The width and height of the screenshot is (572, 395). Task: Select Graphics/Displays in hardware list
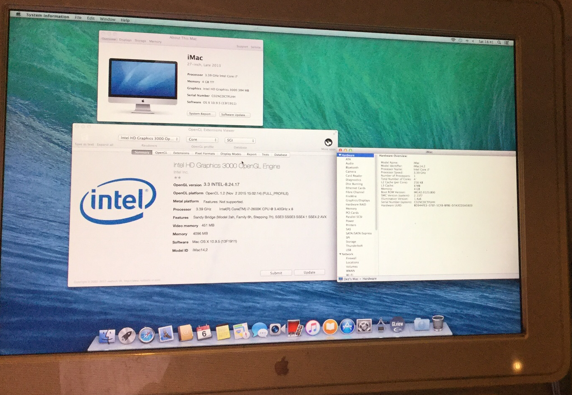point(358,200)
